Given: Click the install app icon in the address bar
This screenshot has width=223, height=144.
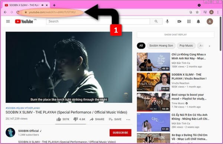Looking at the screenshot, I should tap(191, 12).
